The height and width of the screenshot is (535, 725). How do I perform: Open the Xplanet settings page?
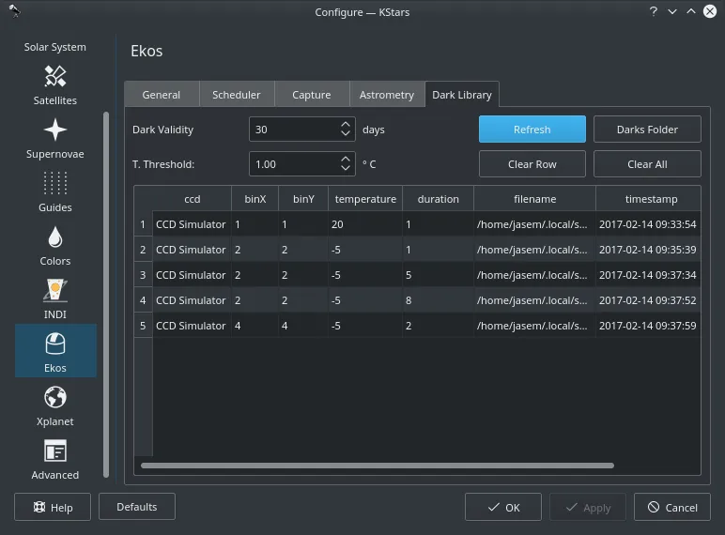pyautogui.click(x=55, y=406)
